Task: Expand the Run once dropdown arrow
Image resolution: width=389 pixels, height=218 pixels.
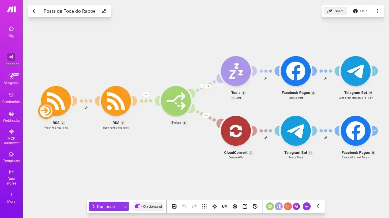Action: [x=125, y=206]
